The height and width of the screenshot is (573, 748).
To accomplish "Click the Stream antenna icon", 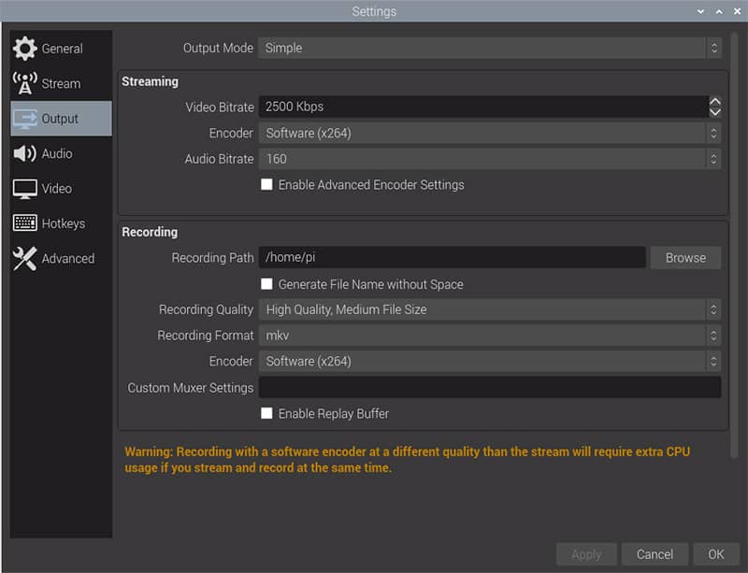I will click(25, 83).
